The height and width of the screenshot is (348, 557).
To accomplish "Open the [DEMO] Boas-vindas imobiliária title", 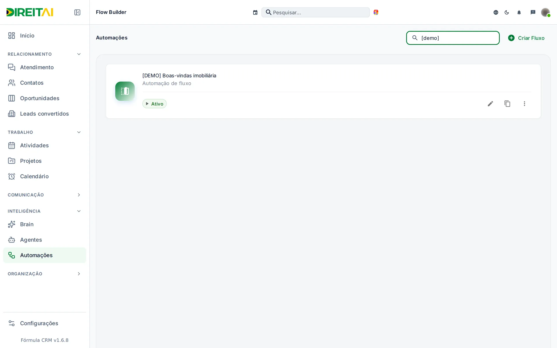I will click(179, 75).
